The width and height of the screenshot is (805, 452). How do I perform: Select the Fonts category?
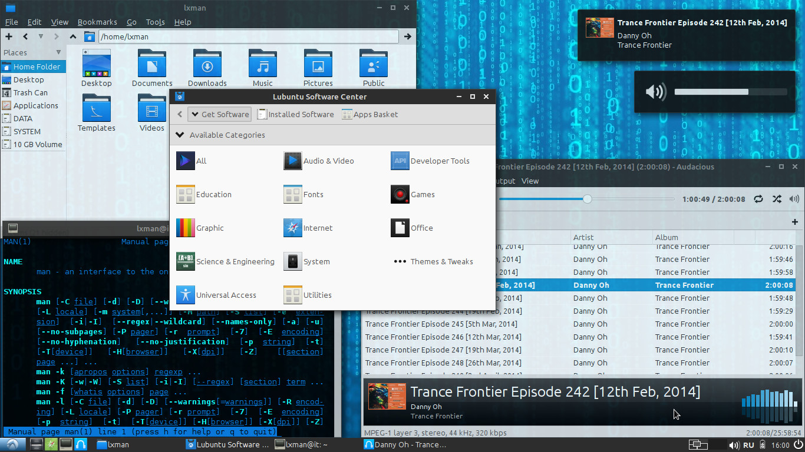click(303, 194)
